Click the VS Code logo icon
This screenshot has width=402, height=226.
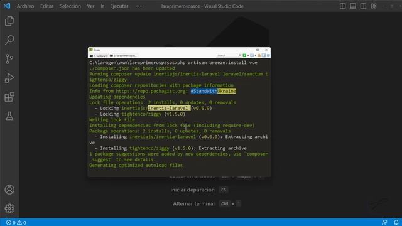point(7,6)
